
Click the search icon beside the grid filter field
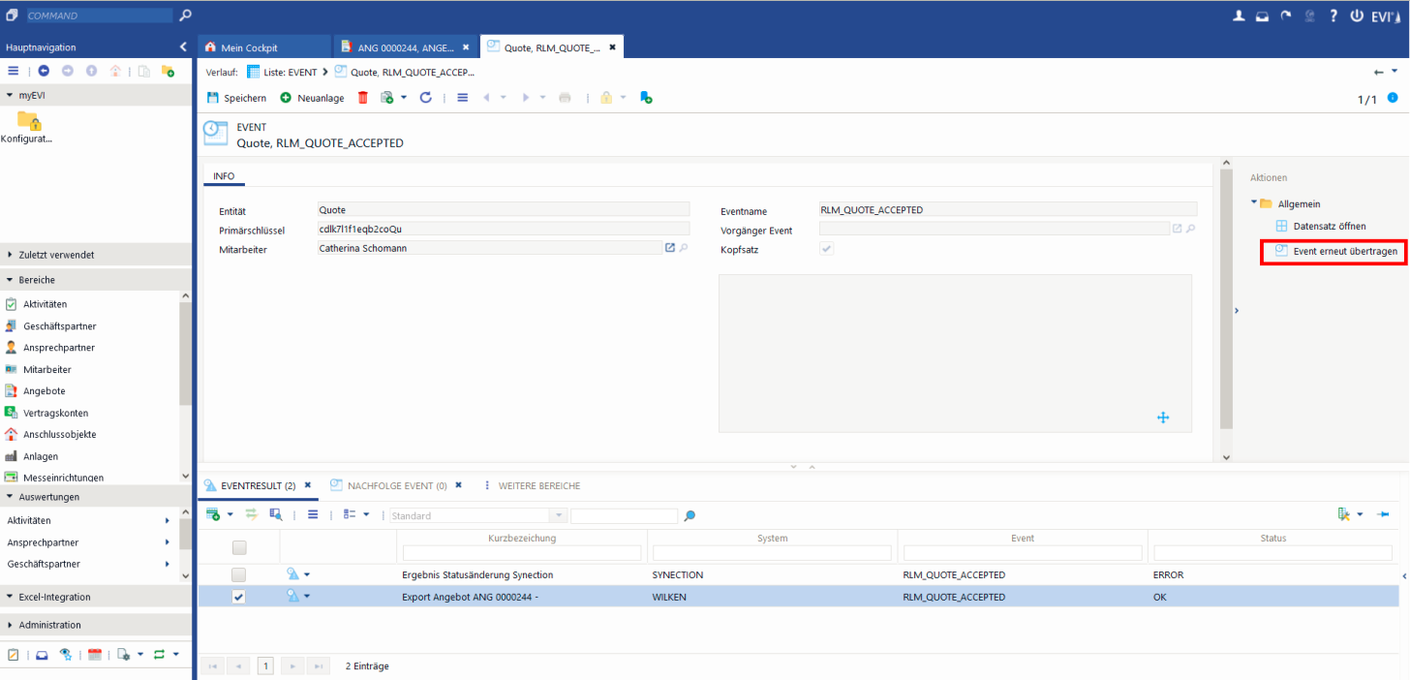pyautogui.click(x=690, y=516)
